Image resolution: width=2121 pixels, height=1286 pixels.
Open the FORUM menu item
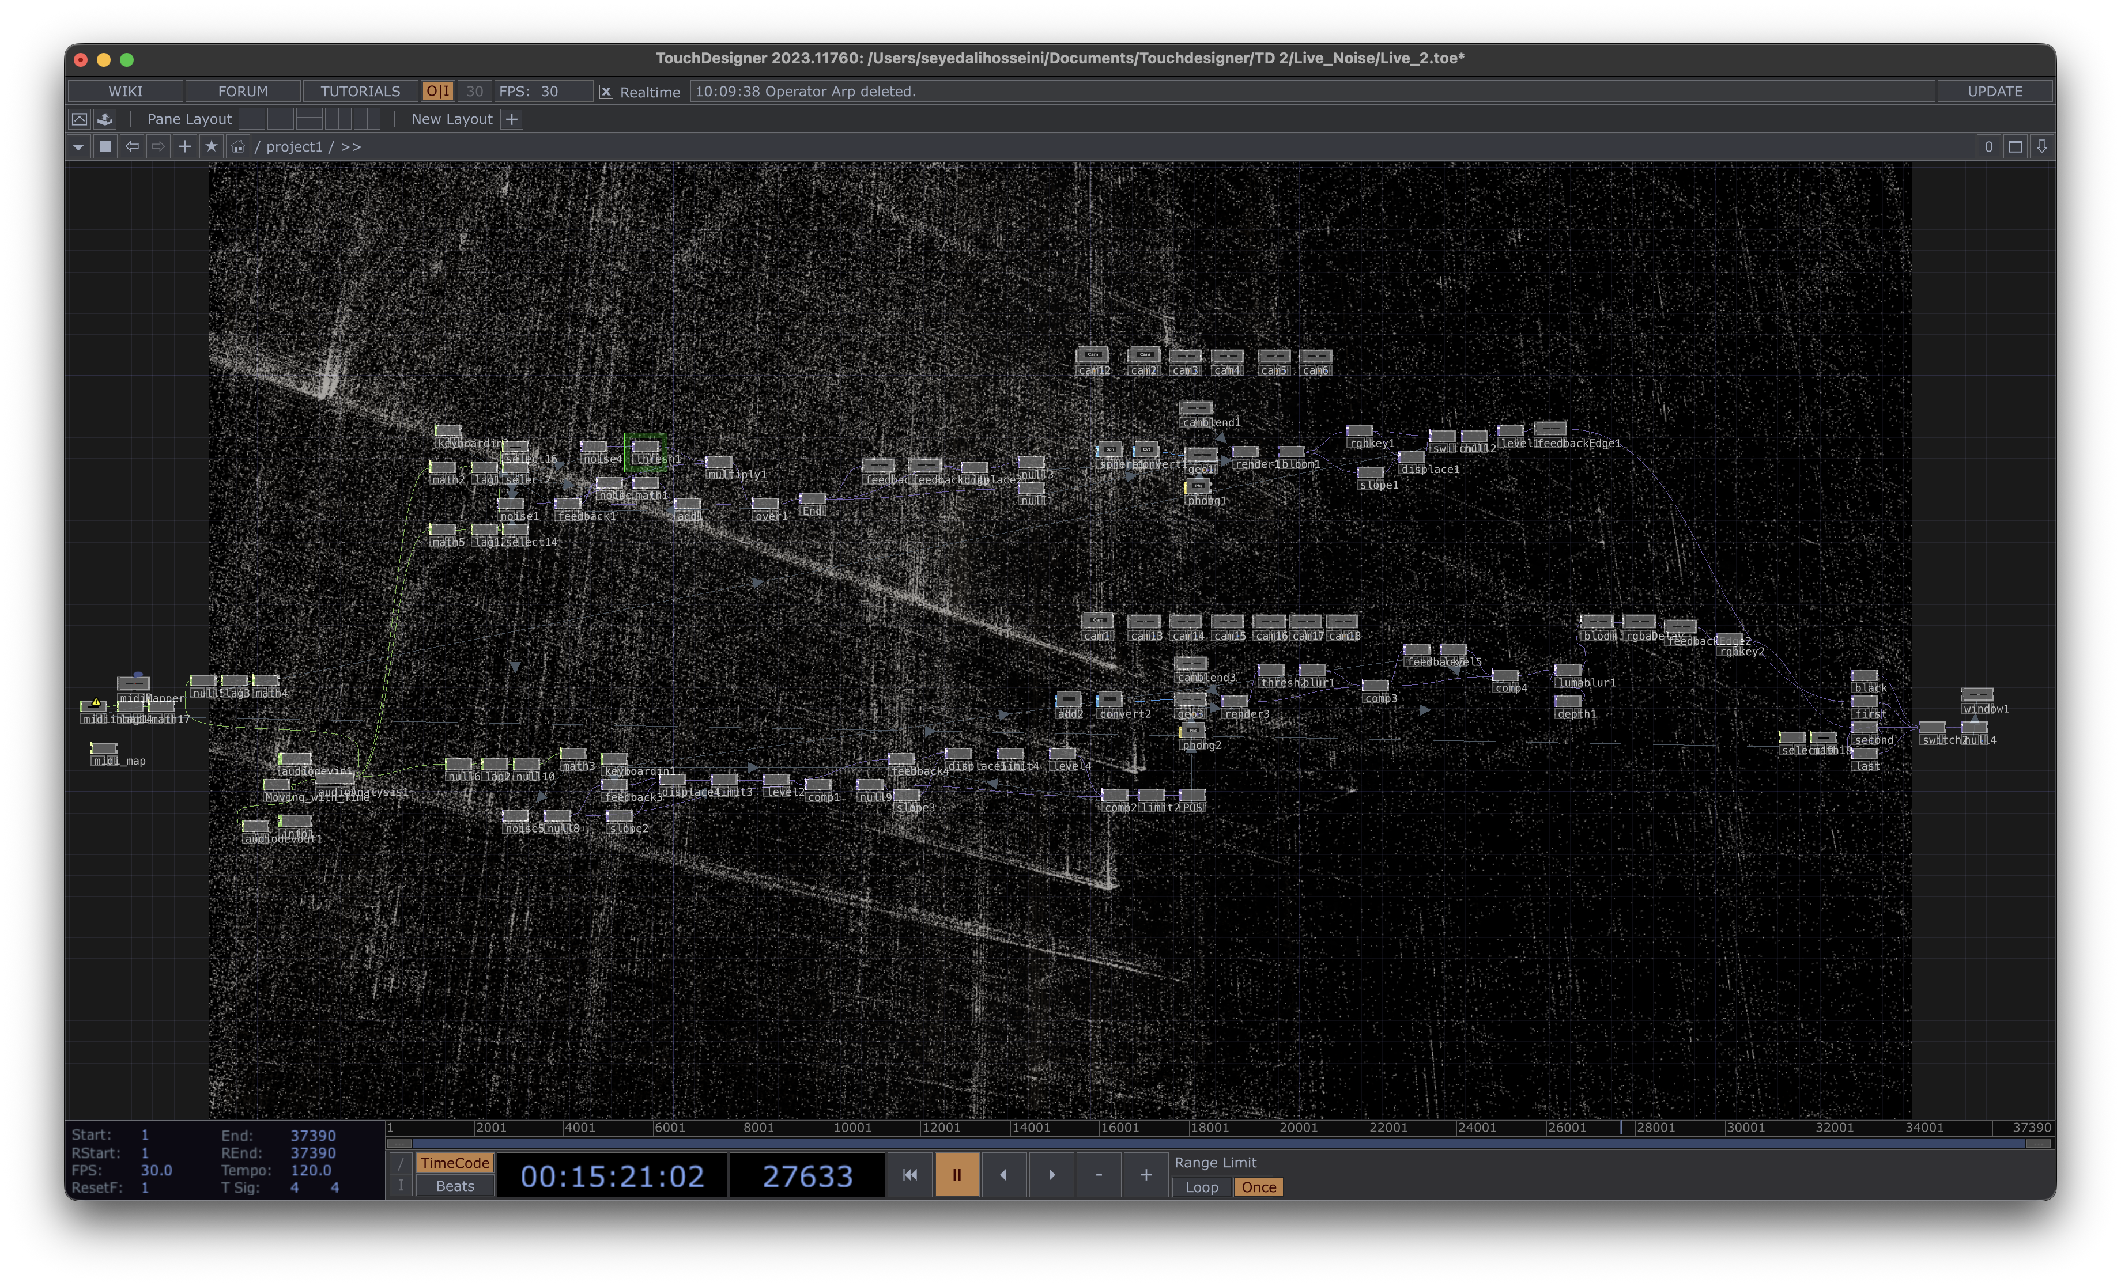[x=243, y=91]
